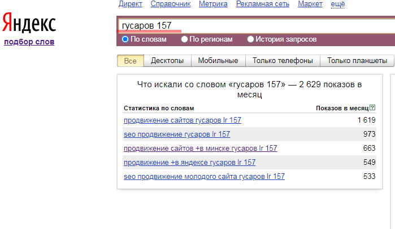The height and width of the screenshot is (229, 395).
Task: Select the По словам radio button
Action: (125, 39)
